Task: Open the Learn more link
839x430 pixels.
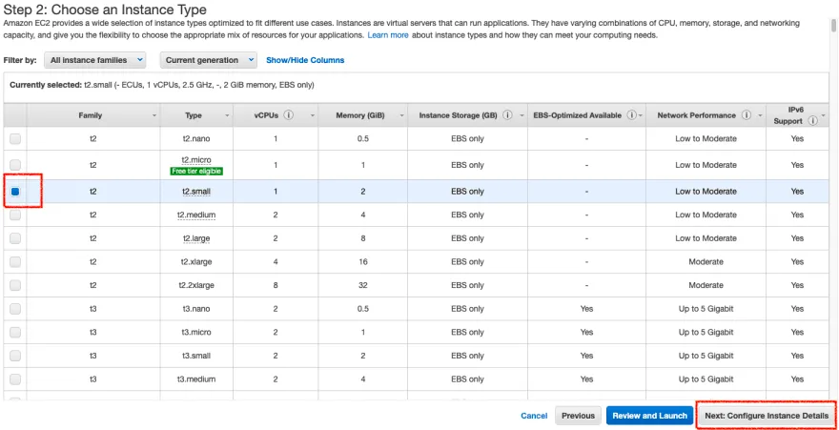Action: 388,35
